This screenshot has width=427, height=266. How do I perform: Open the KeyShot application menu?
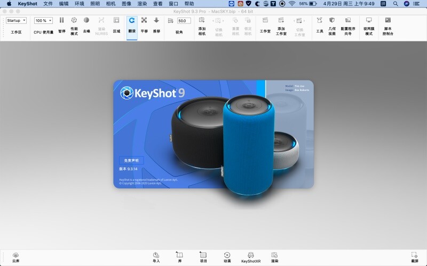click(28, 4)
